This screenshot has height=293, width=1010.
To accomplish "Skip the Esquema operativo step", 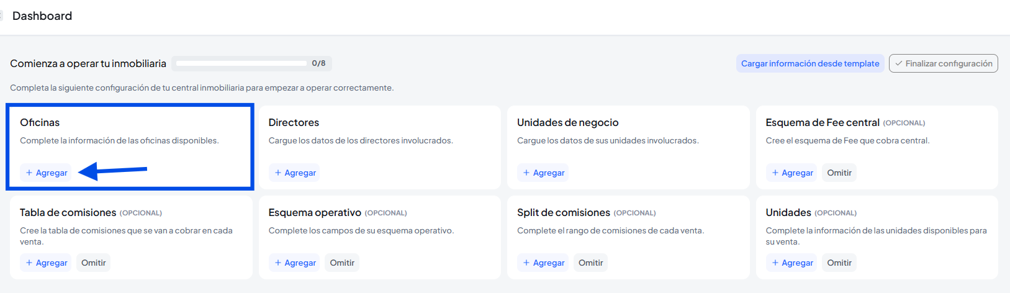I will tap(342, 263).
